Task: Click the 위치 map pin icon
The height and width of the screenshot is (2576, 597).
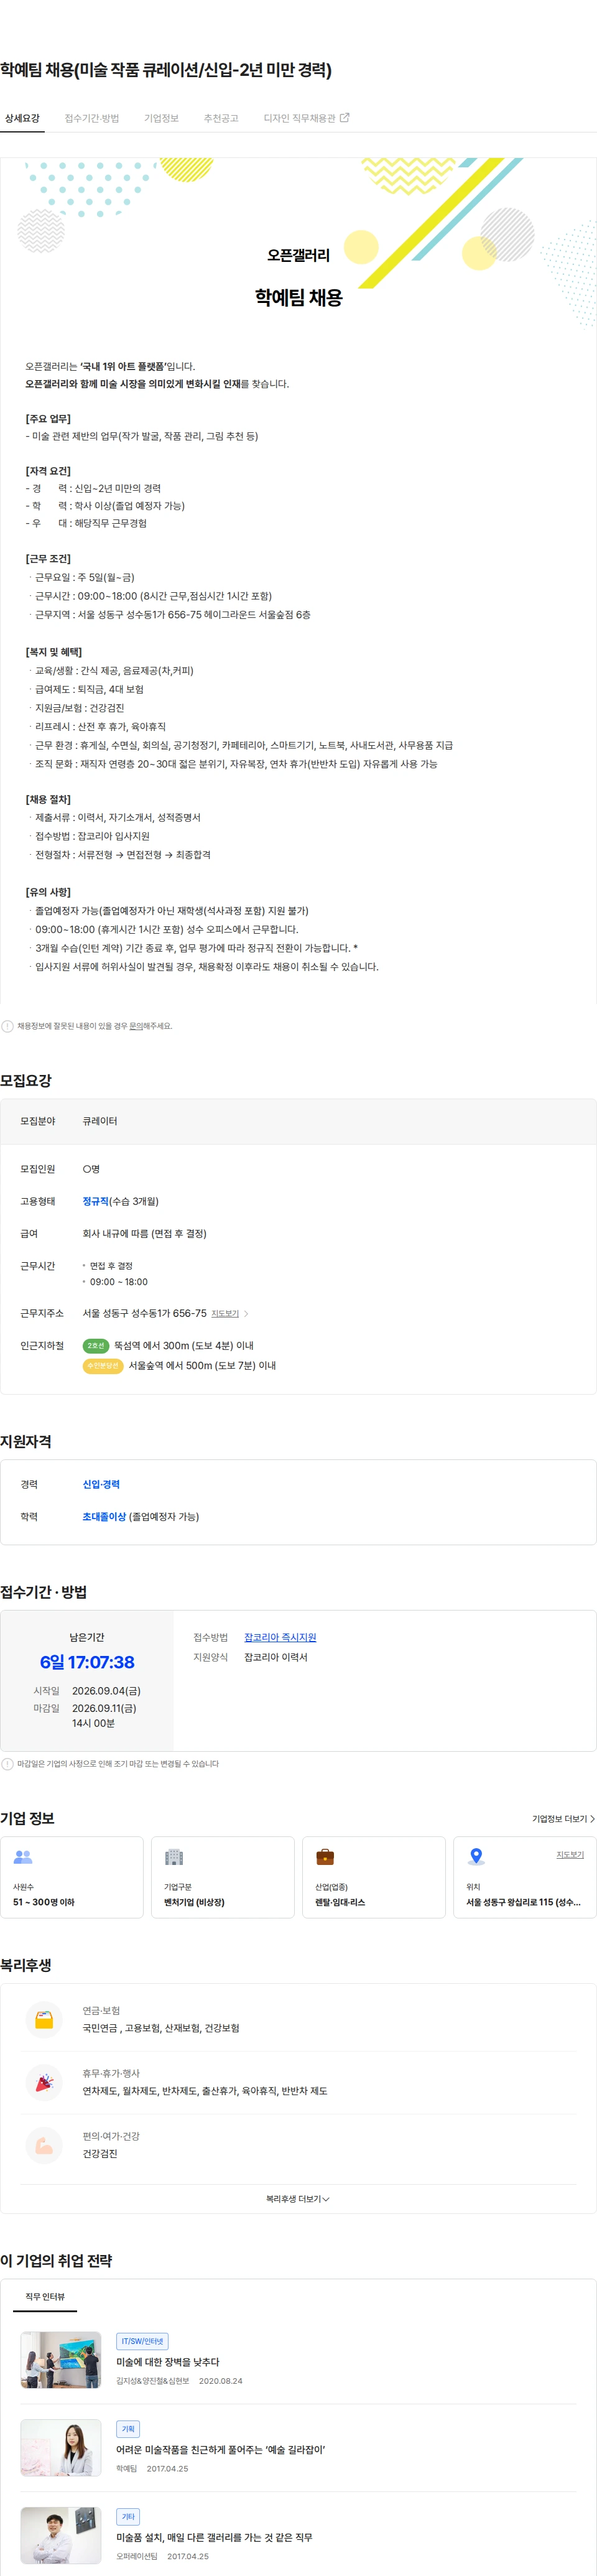Action: (477, 1857)
